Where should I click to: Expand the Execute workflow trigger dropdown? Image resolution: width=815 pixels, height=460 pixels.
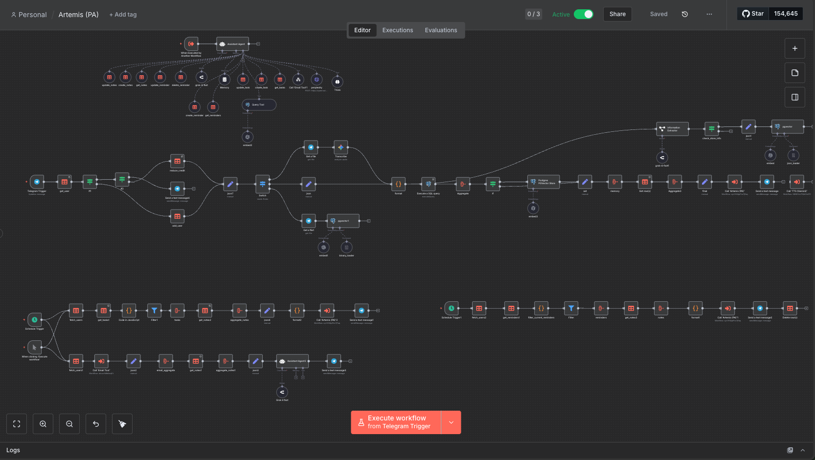click(451, 422)
